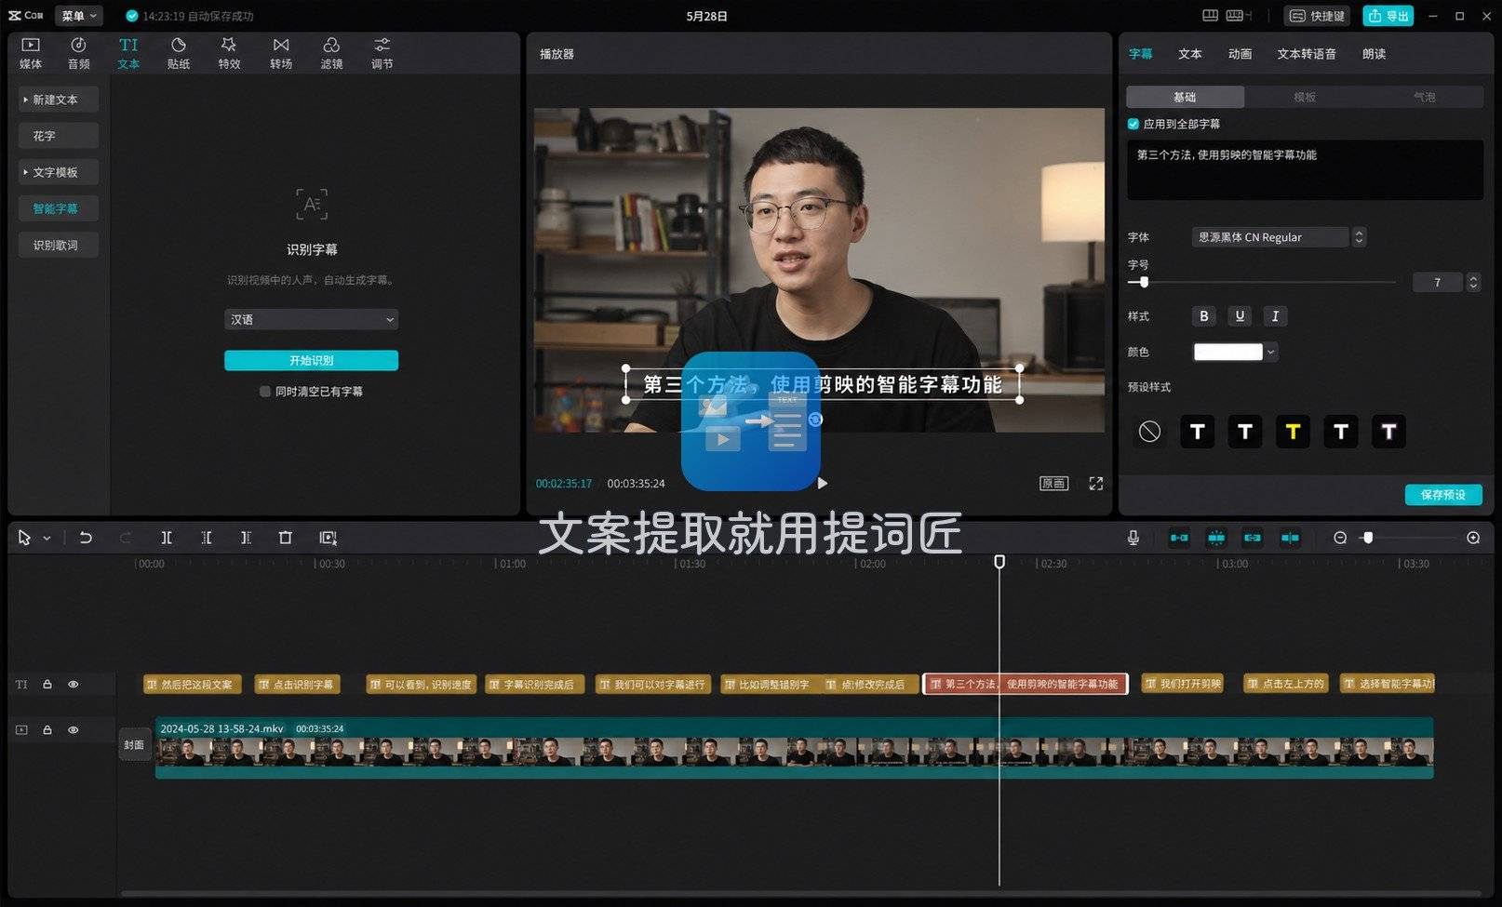1502x907 pixels.
Task: Click the trim right tool icon
Action: click(246, 538)
